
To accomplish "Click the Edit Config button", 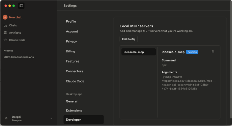I will [x=128, y=39].
